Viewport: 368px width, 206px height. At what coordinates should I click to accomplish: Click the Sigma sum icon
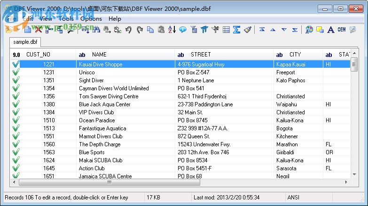point(236,30)
